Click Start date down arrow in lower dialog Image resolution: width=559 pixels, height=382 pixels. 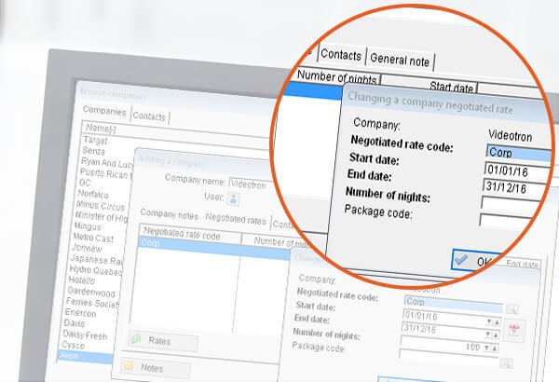[x=490, y=321]
